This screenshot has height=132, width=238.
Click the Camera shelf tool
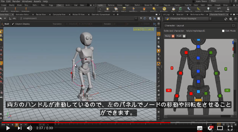(x=100, y=10)
